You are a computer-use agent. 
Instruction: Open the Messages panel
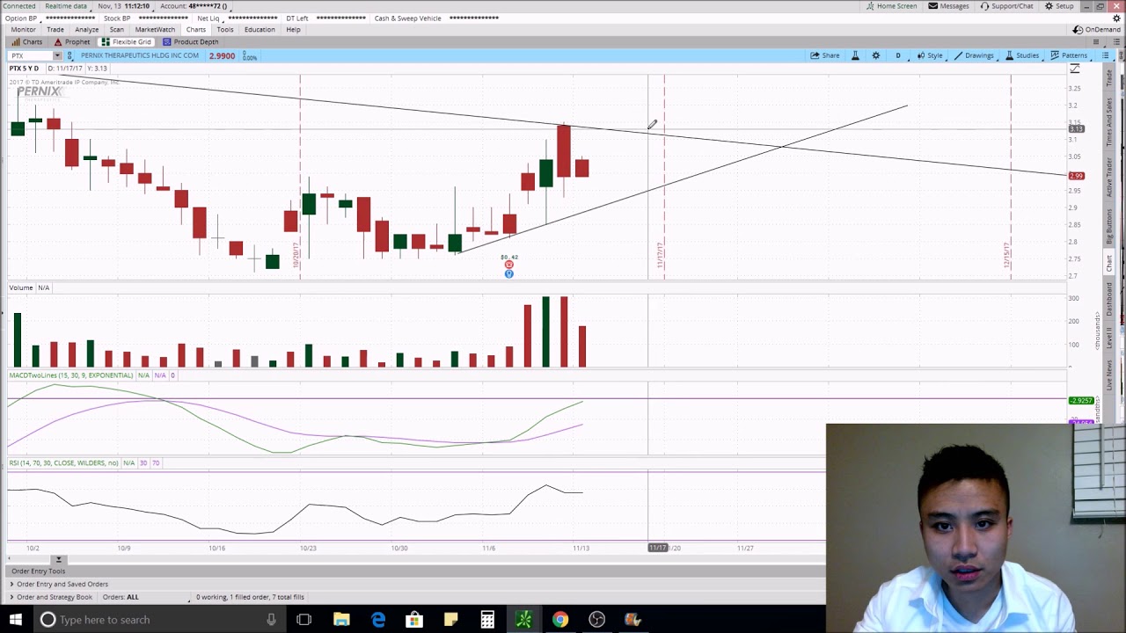pos(948,6)
